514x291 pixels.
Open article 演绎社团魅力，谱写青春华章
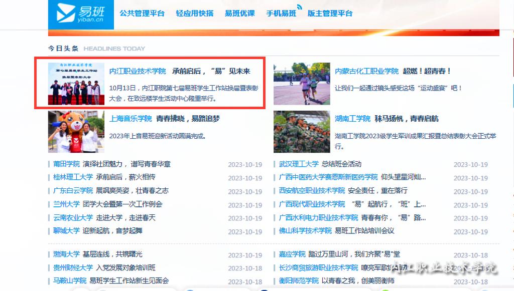pos(126,164)
